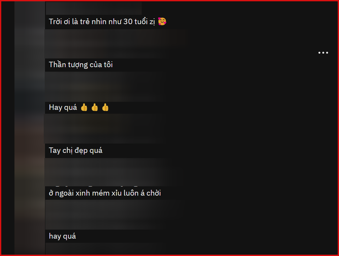The image size is (339, 256).
Task: Select the lowercase "hay quá" comment at the bottom
Action: tap(62, 236)
